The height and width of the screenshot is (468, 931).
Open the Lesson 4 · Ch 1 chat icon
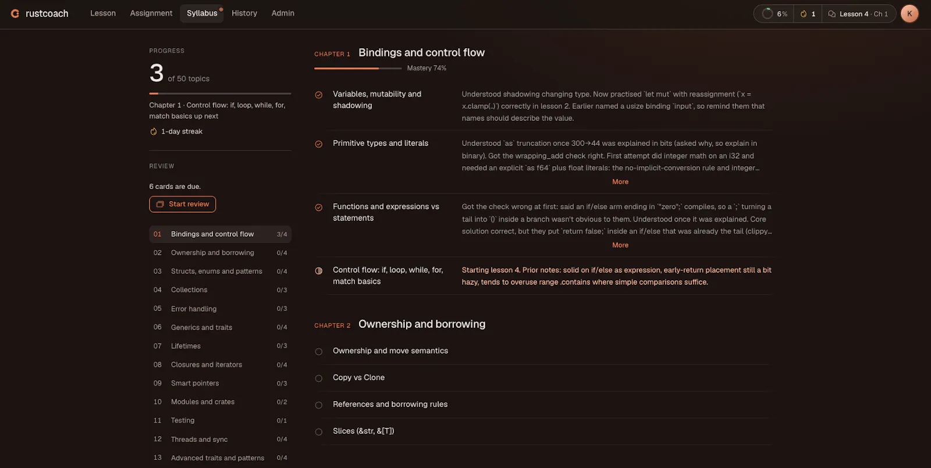click(832, 14)
